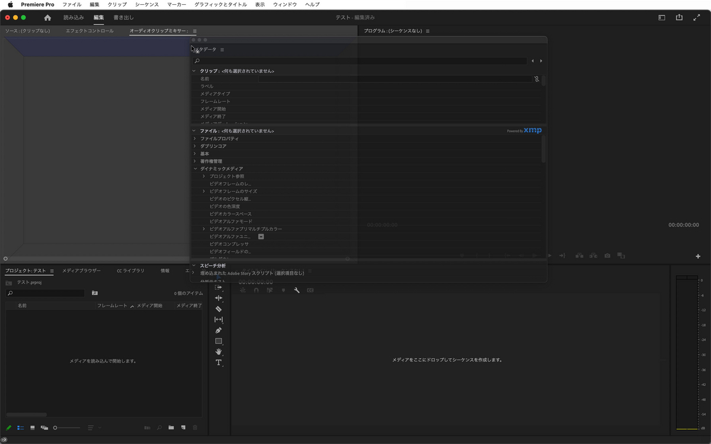
Task: Toggle Add Marker in Timeline
Action: 283,290
